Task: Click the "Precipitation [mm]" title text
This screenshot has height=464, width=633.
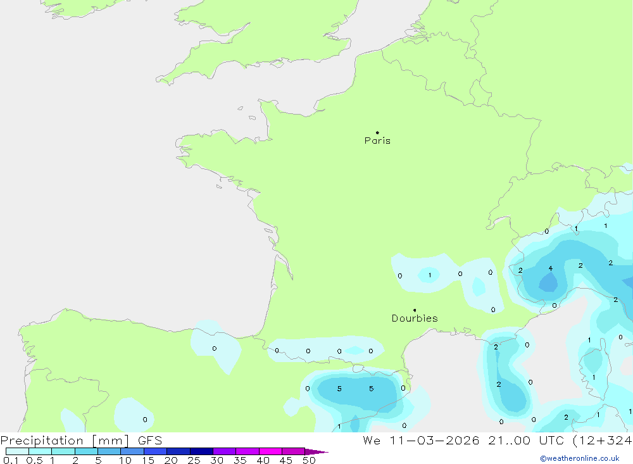Action: pos(65,441)
